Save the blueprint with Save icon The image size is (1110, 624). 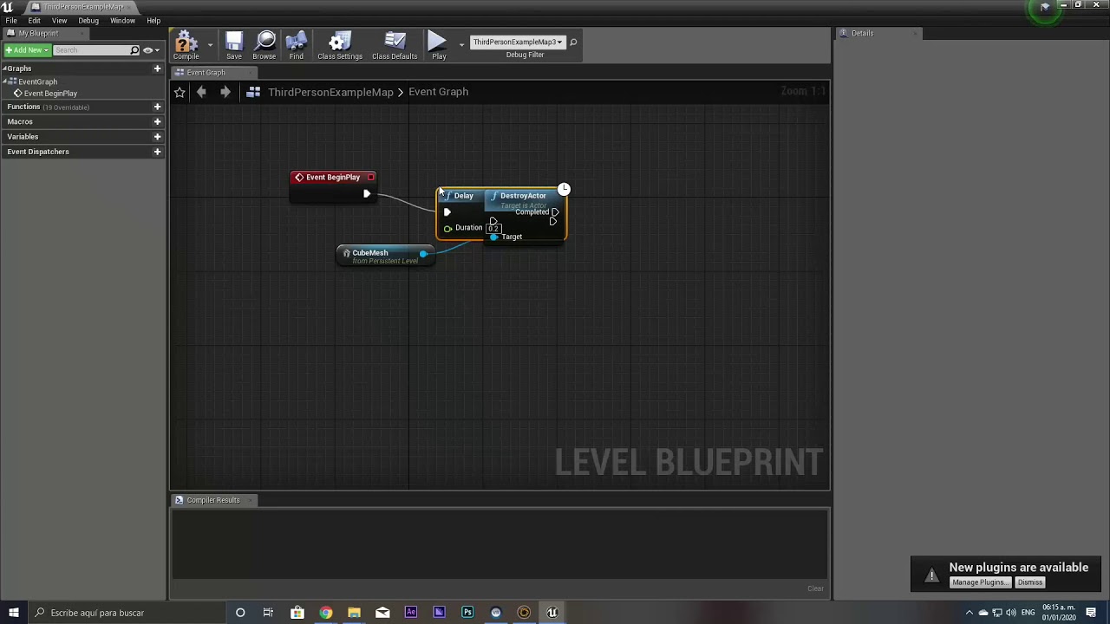(x=234, y=46)
